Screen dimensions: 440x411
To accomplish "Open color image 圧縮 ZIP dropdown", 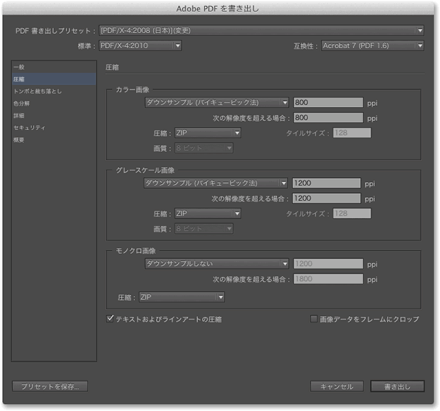I will [x=207, y=133].
